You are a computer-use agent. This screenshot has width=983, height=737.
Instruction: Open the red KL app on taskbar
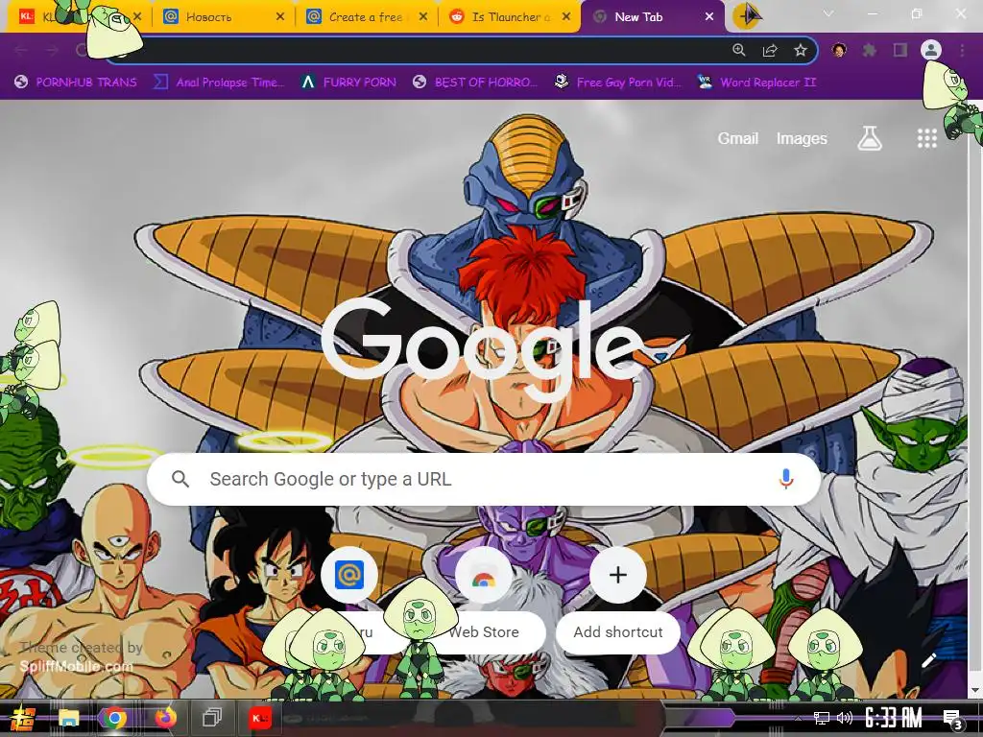click(x=259, y=718)
